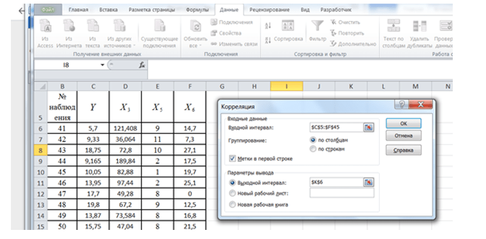486x239 pixels.
Task: Switch to the Вид tab
Action: pos(305,10)
